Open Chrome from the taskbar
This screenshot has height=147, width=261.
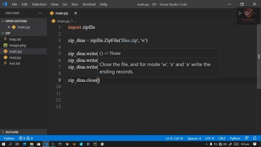pyautogui.click(x=67, y=144)
